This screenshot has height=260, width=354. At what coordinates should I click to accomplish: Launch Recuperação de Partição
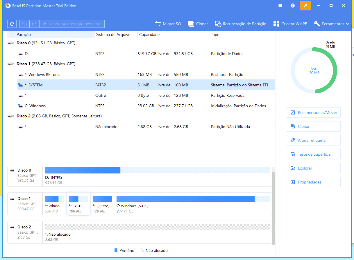point(240,24)
